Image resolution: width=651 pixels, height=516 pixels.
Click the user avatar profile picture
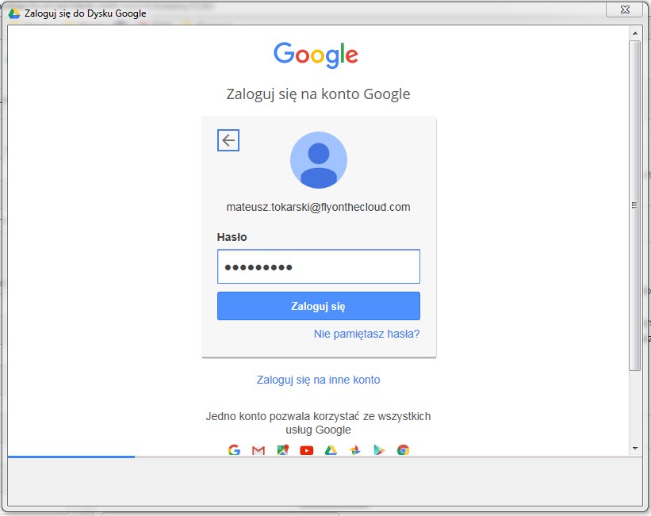pos(319,160)
